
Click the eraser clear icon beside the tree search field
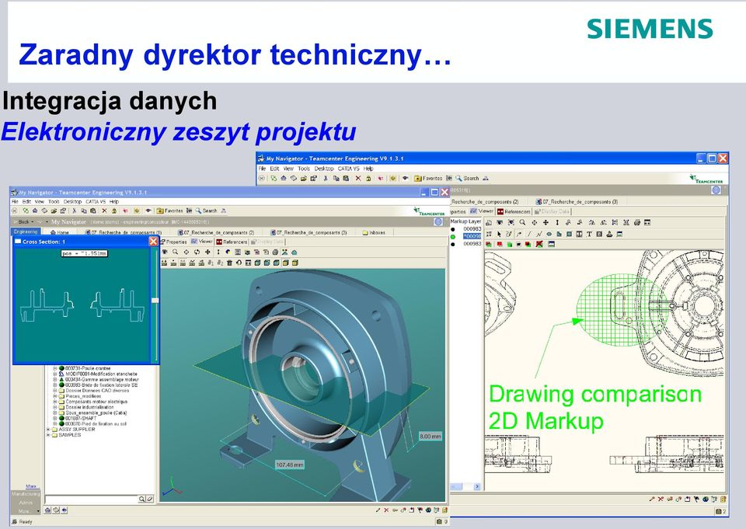tap(149, 499)
